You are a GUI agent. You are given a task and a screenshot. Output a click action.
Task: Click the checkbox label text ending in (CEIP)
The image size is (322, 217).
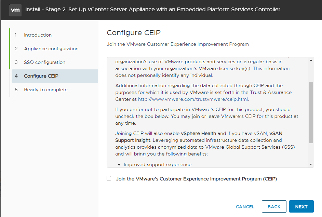196,179
